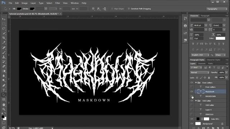Viewport: 230px width, 129px height.
Task: Collapse the Odd Letter group
Action: point(196,101)
